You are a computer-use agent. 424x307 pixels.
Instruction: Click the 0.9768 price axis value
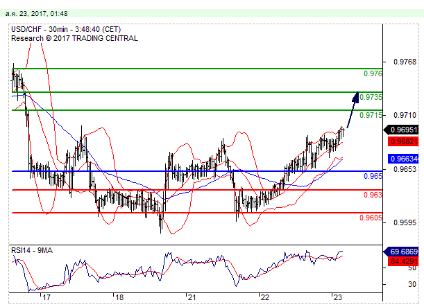point(405,62)
